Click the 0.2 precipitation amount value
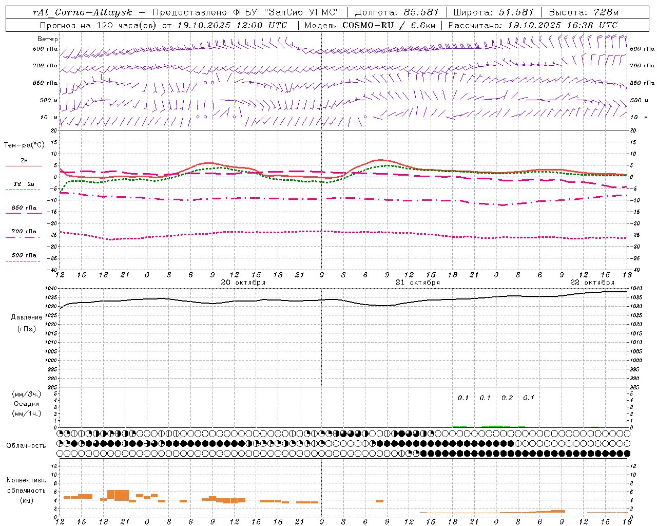 click(x=507, y=398)
